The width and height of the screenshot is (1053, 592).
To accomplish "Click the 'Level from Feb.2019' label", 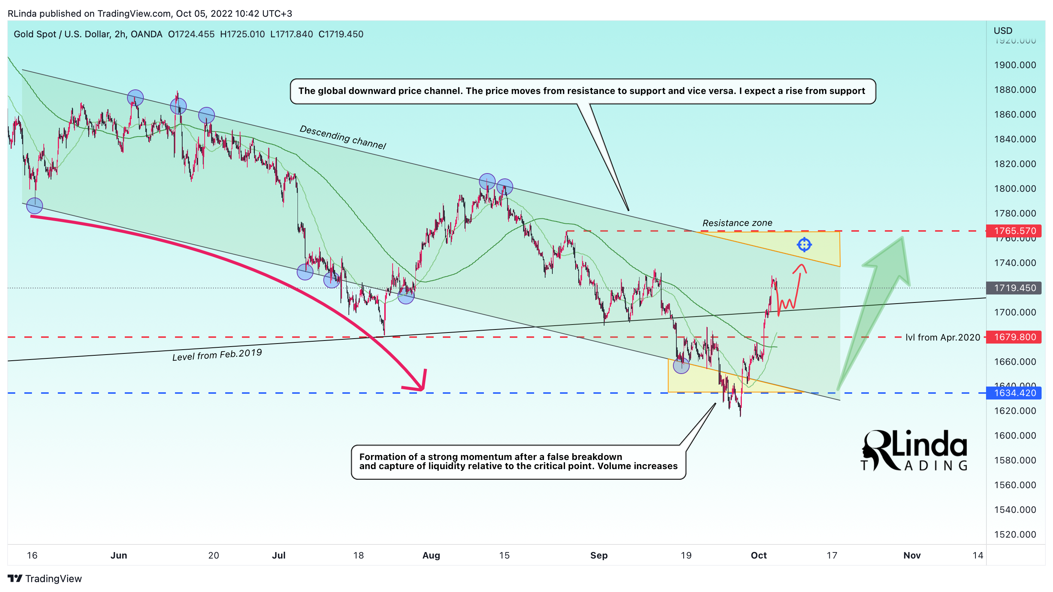I will point(217,355).
